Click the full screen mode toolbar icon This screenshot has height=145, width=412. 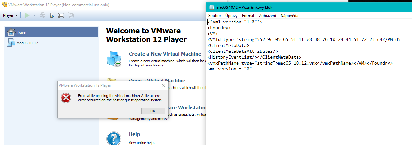tap(61, 15)
